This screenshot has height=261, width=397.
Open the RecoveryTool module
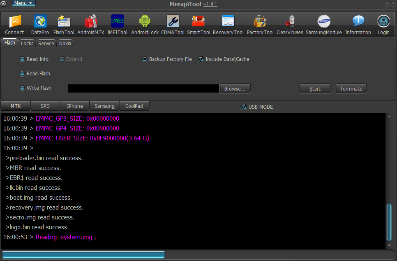click(x=228, y=25)
